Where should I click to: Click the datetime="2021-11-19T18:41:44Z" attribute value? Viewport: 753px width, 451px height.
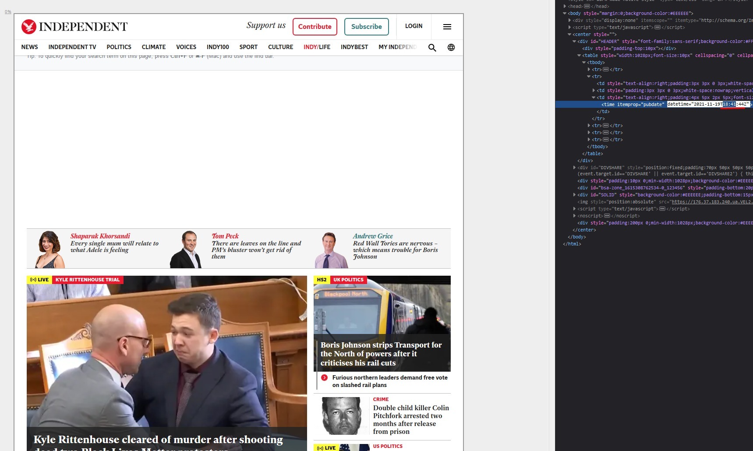point(708,104)
